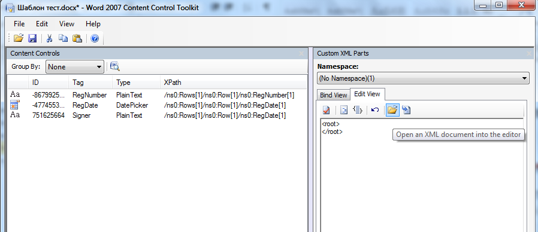Open the File menu
The width and height of the screenshot is (538, 232).
click(x=19, y=24)
